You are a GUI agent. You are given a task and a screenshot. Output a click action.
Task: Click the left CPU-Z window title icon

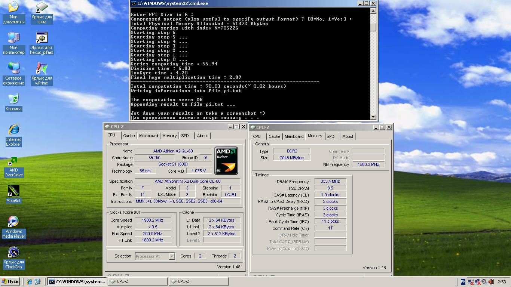(107, 127)
